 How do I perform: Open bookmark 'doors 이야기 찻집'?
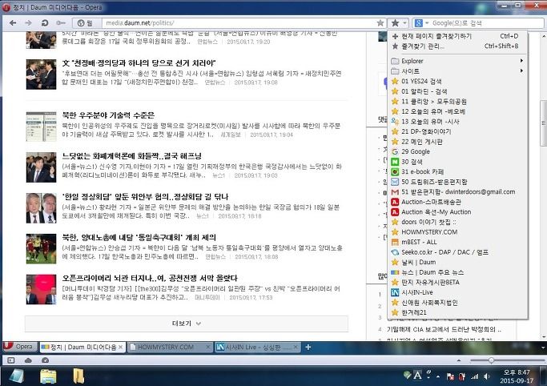(x=457, y=222)
